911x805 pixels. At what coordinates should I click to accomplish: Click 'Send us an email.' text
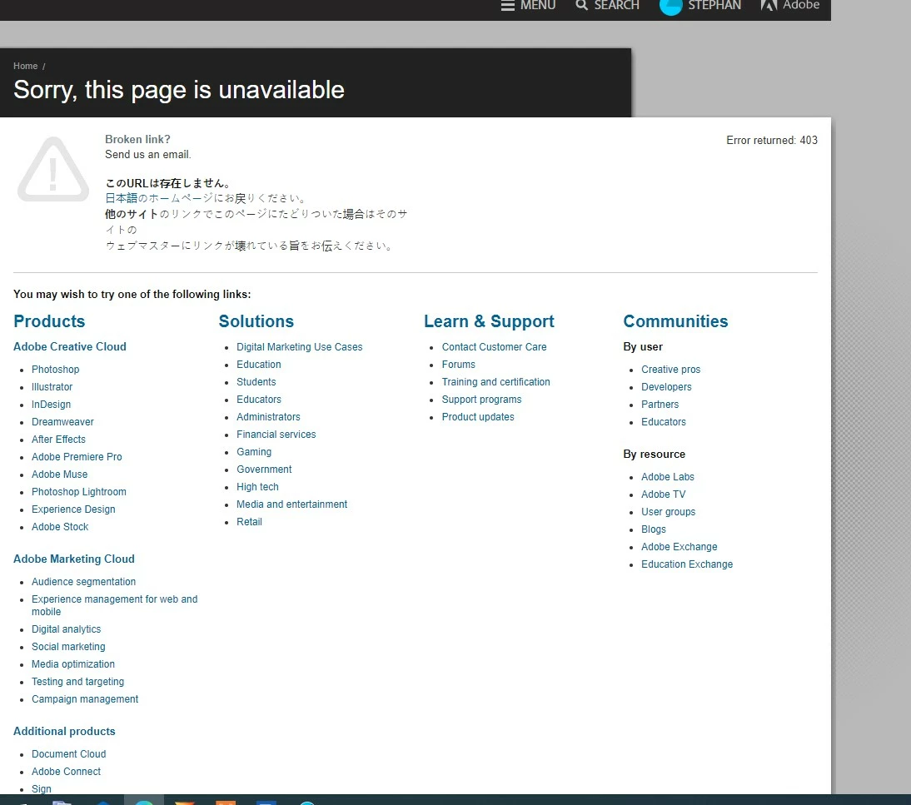tap(148, 155)
